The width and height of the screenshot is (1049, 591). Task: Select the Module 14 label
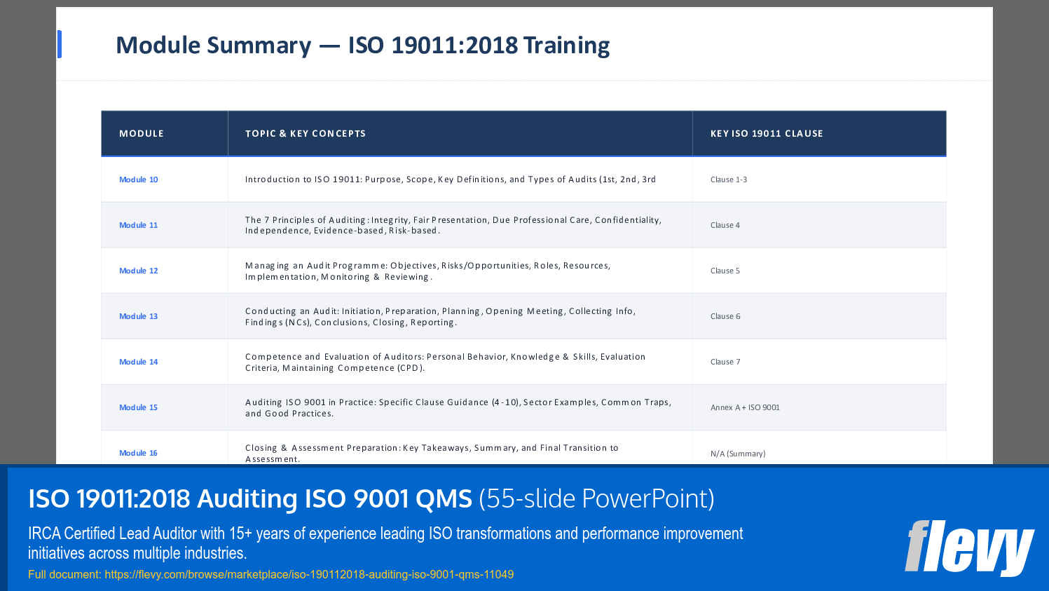point(138,362)
